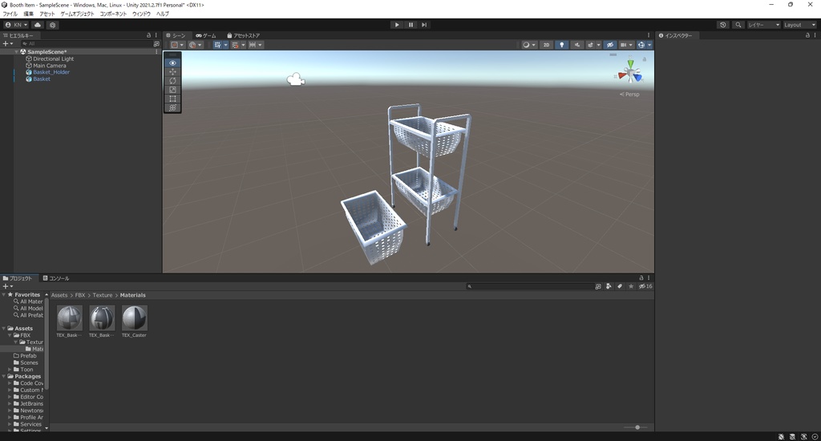Expand the Toon folder
This screenshot has height=441, width=821.
click(10, 370)
